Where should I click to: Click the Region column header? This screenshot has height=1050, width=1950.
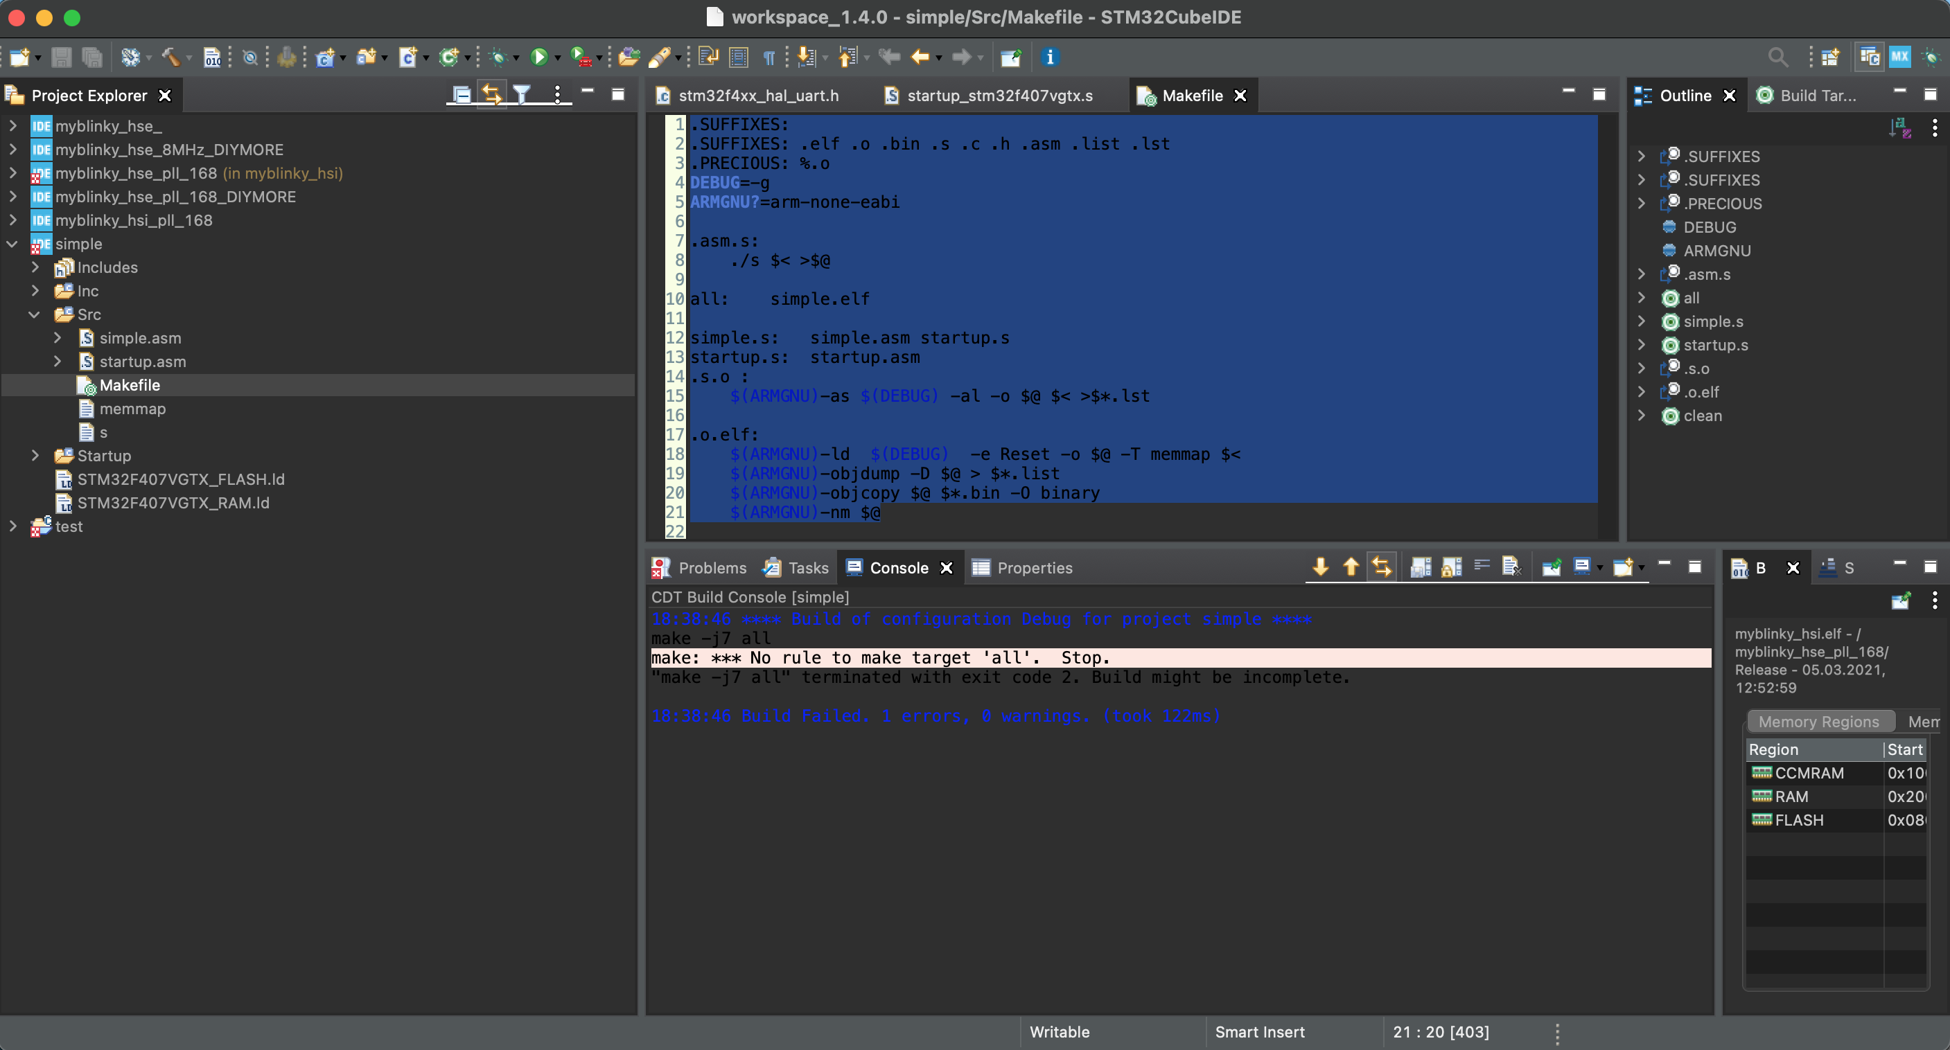click(x=1814, y=749)
